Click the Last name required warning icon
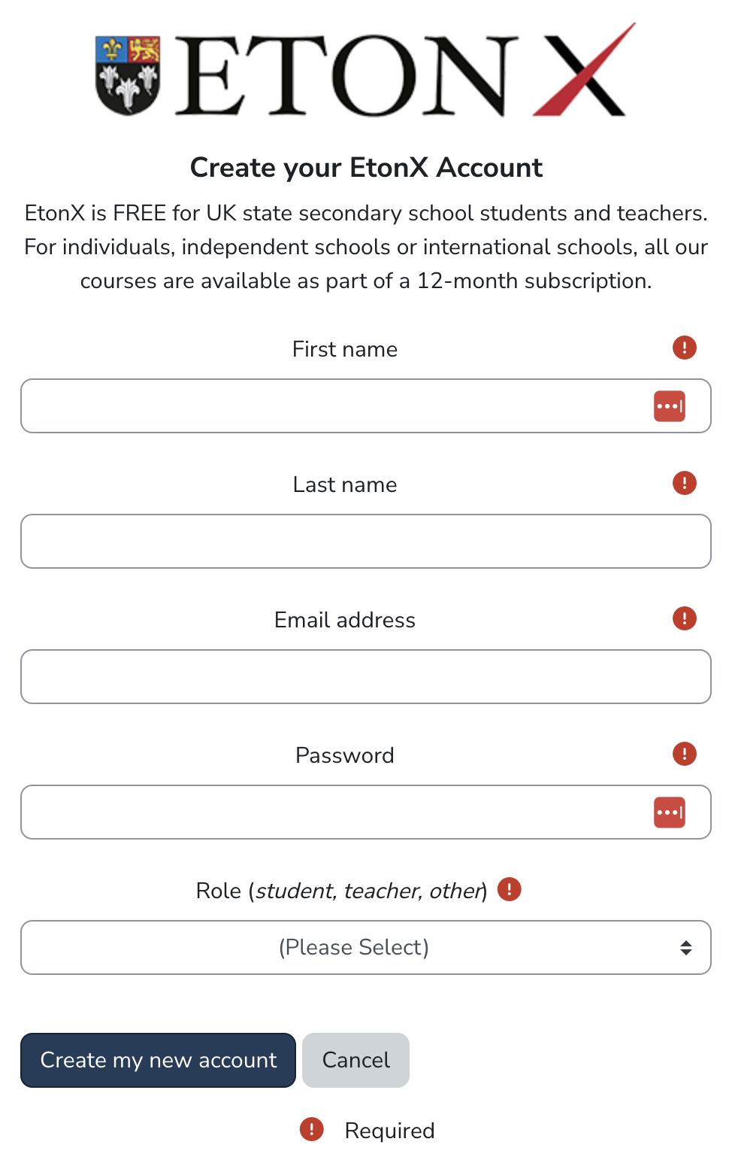Viewport: 729px width, 1163px height. tap(684, 483)
